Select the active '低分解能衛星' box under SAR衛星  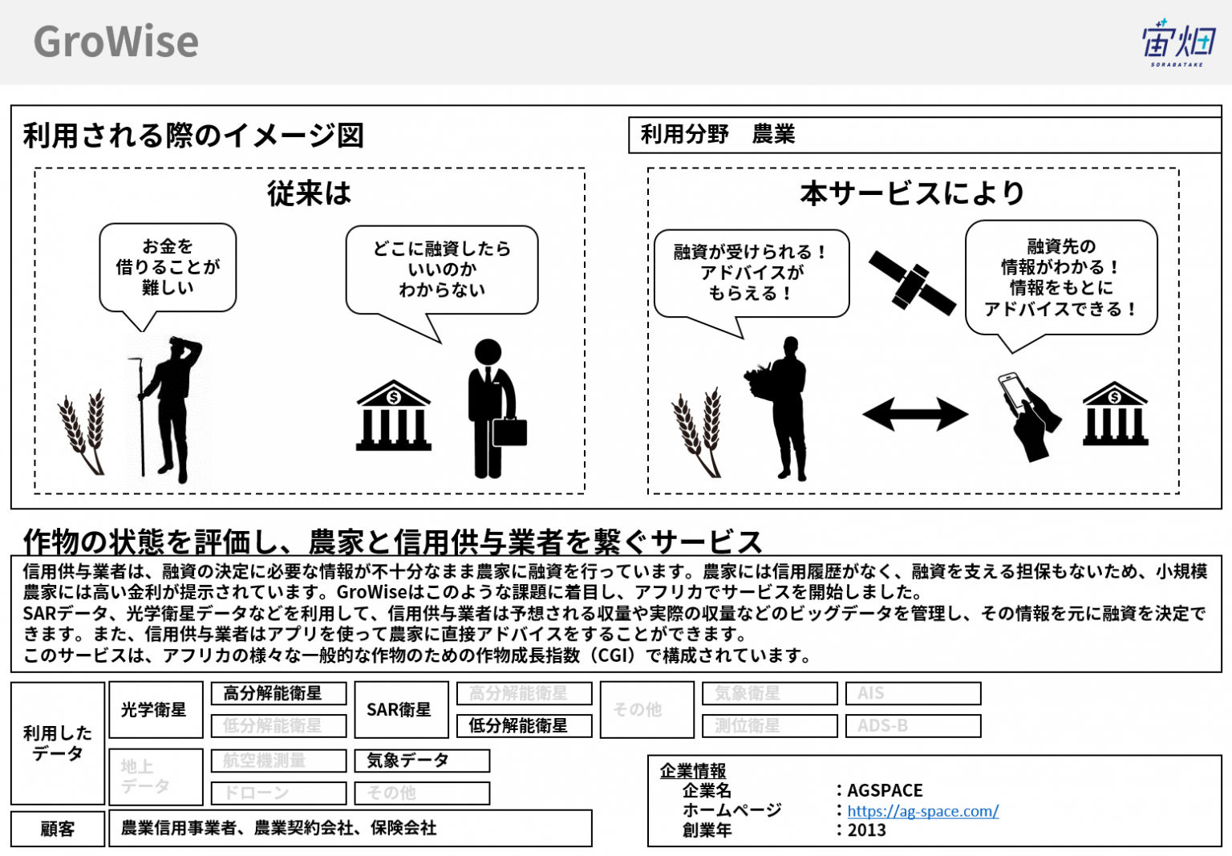click(x=525, y=725)
